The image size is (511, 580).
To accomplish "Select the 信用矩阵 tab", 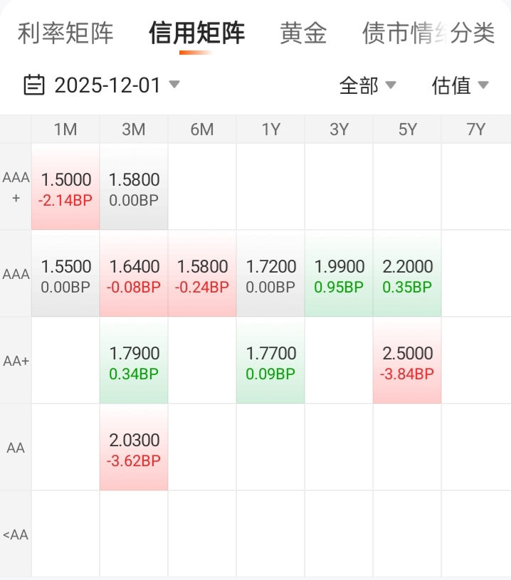I will click(197, 33).
